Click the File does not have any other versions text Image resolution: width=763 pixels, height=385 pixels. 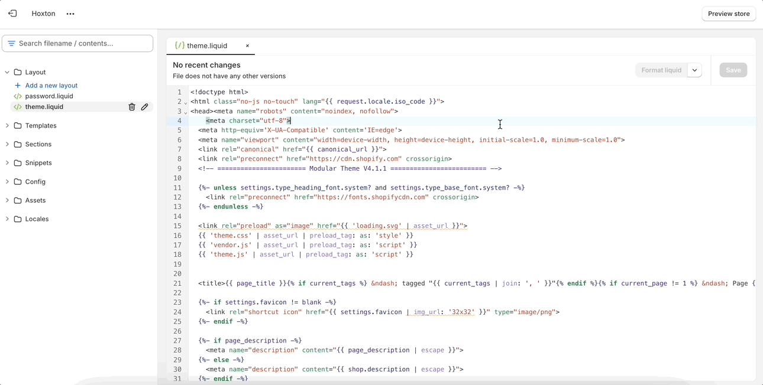point(229,76)
